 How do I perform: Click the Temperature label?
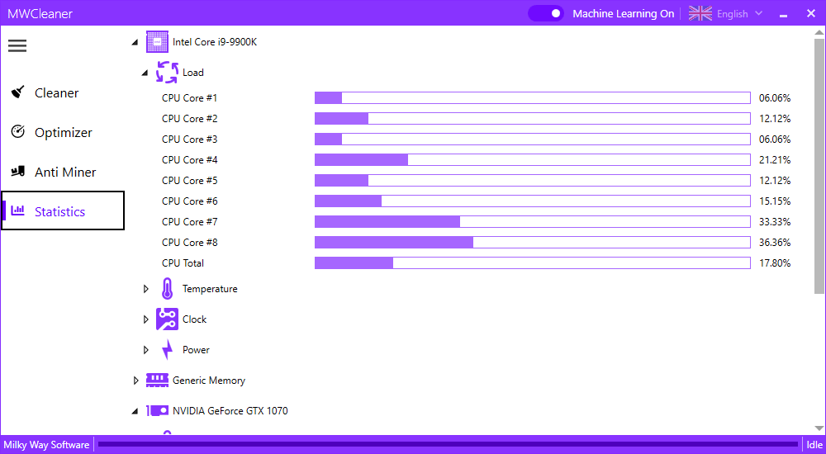[210, 289]
